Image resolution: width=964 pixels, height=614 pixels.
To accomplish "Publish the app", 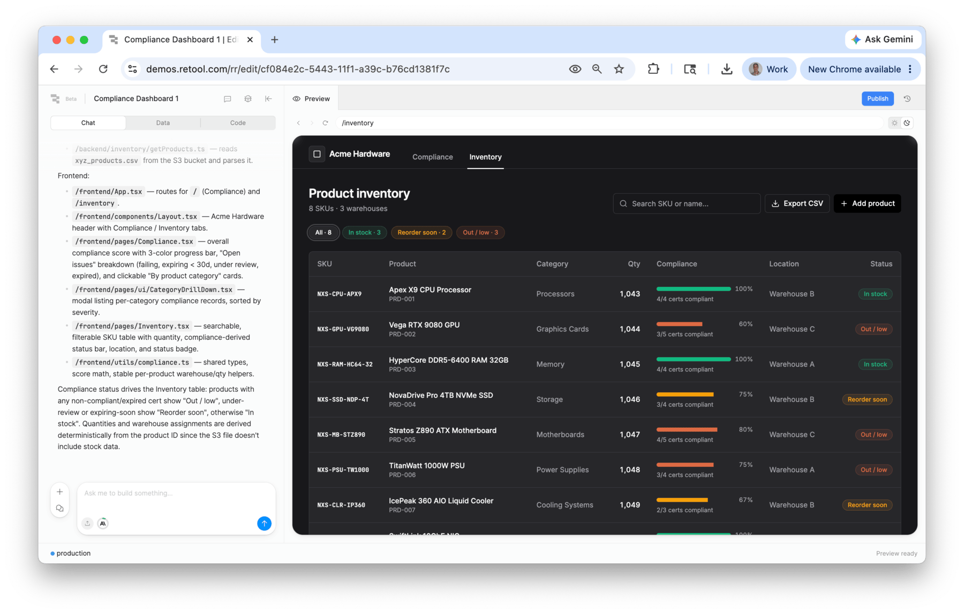I will (877, 98).
